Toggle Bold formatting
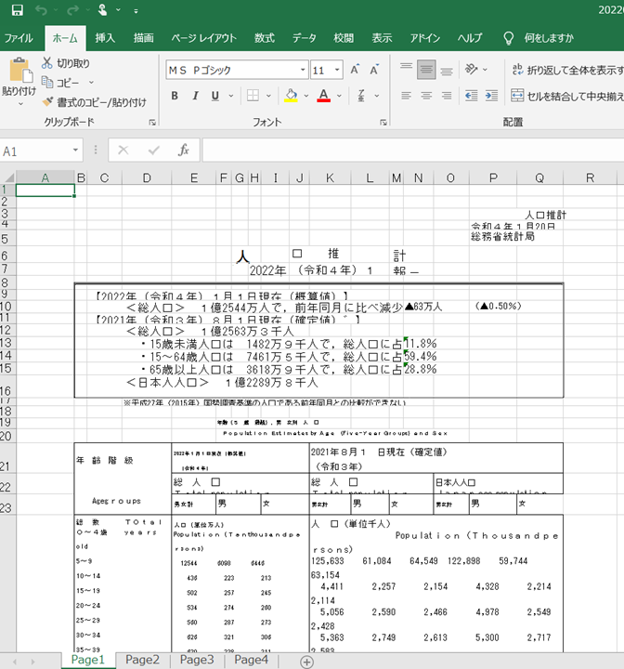The width and height of the screenshot is (624, 669). tap(175, 96)
